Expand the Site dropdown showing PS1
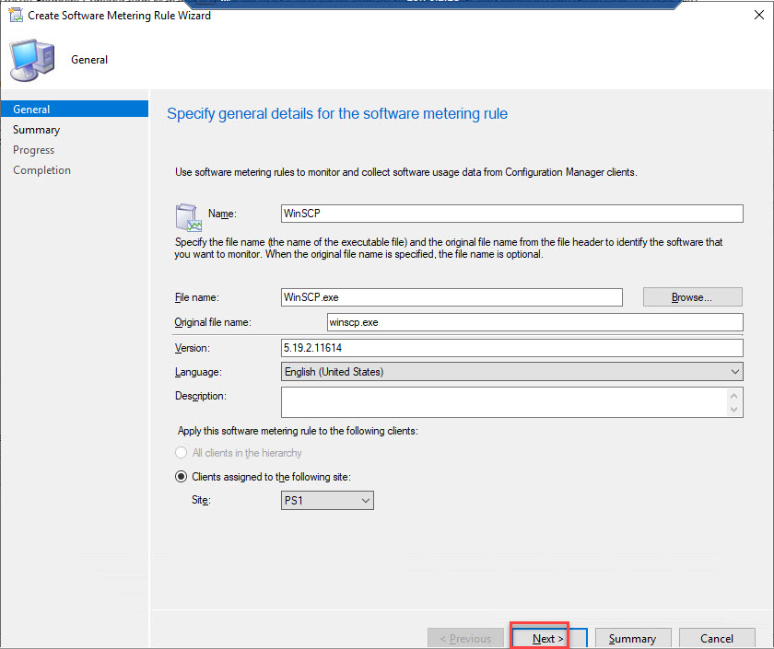 [327, 500]
